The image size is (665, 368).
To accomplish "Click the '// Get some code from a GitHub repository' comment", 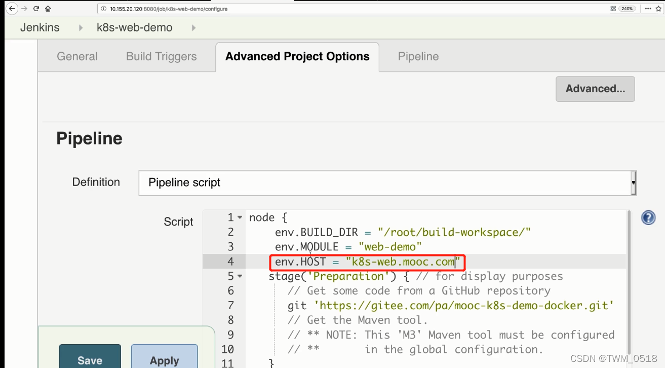I will click(419, 291).
